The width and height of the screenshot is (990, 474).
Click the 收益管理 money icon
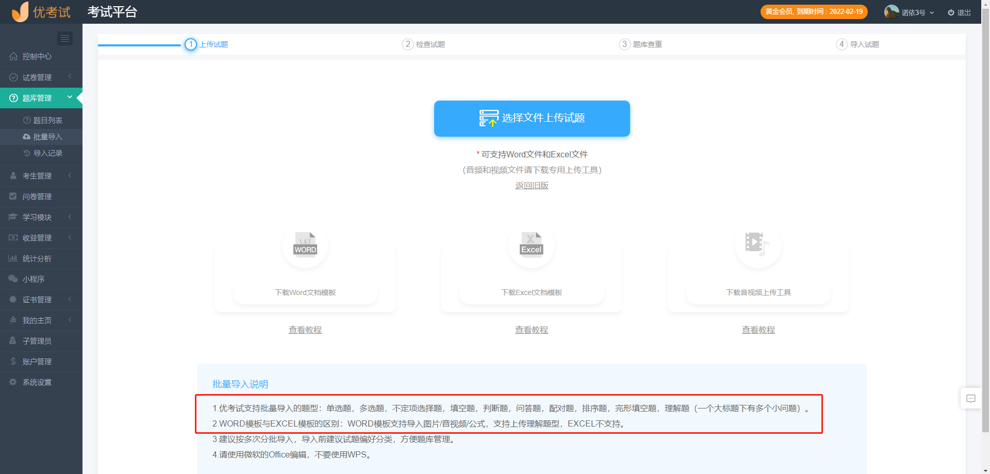pyautogui.click(x=13, y=238)
